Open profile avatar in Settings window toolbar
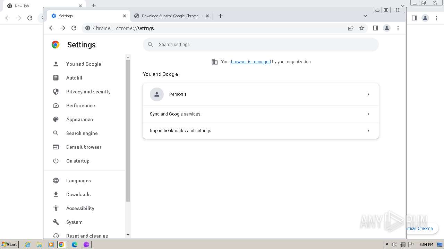444x249 pixels. tap(387, 28)
